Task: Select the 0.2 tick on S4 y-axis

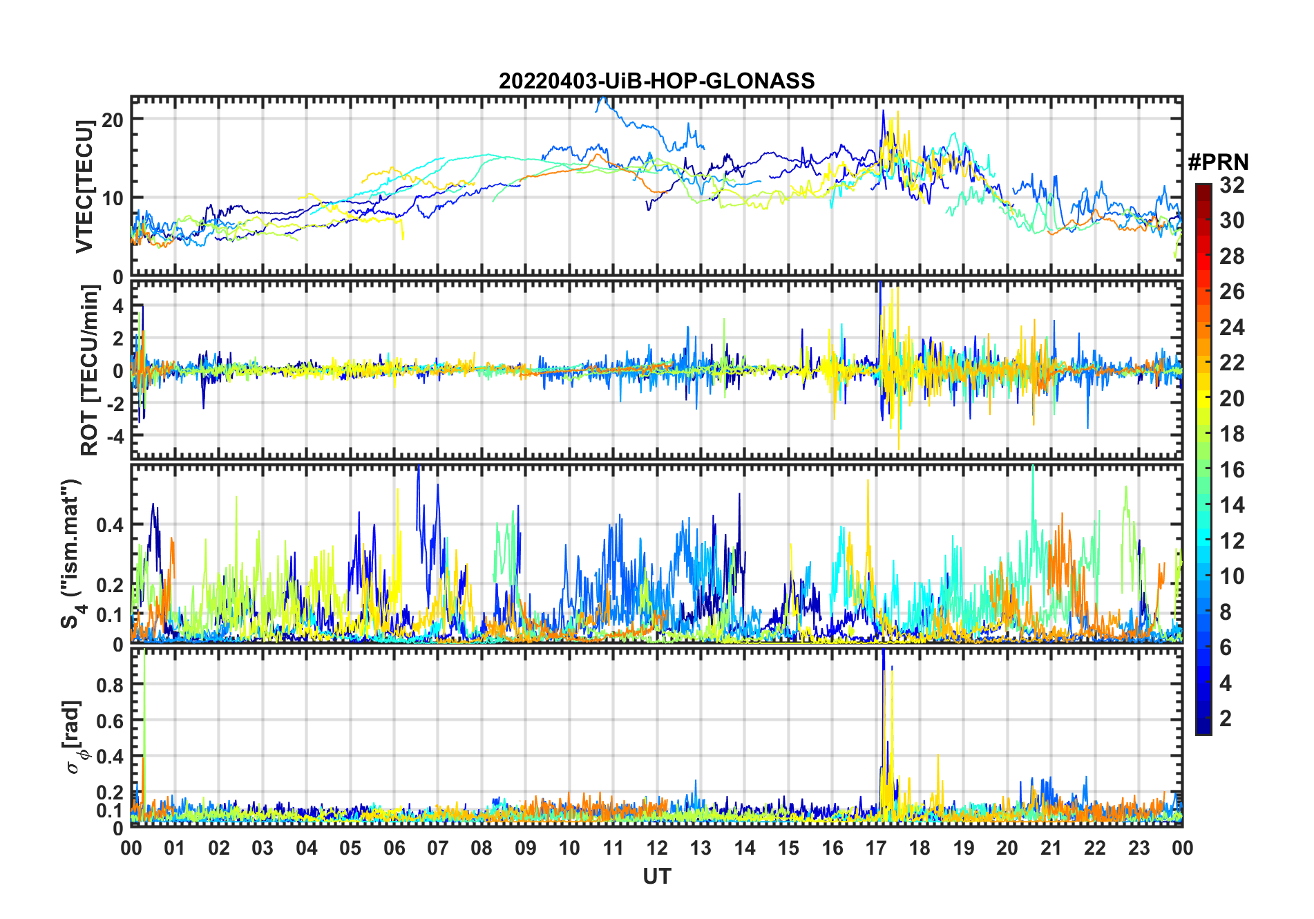Action: [x=110, y=585]
